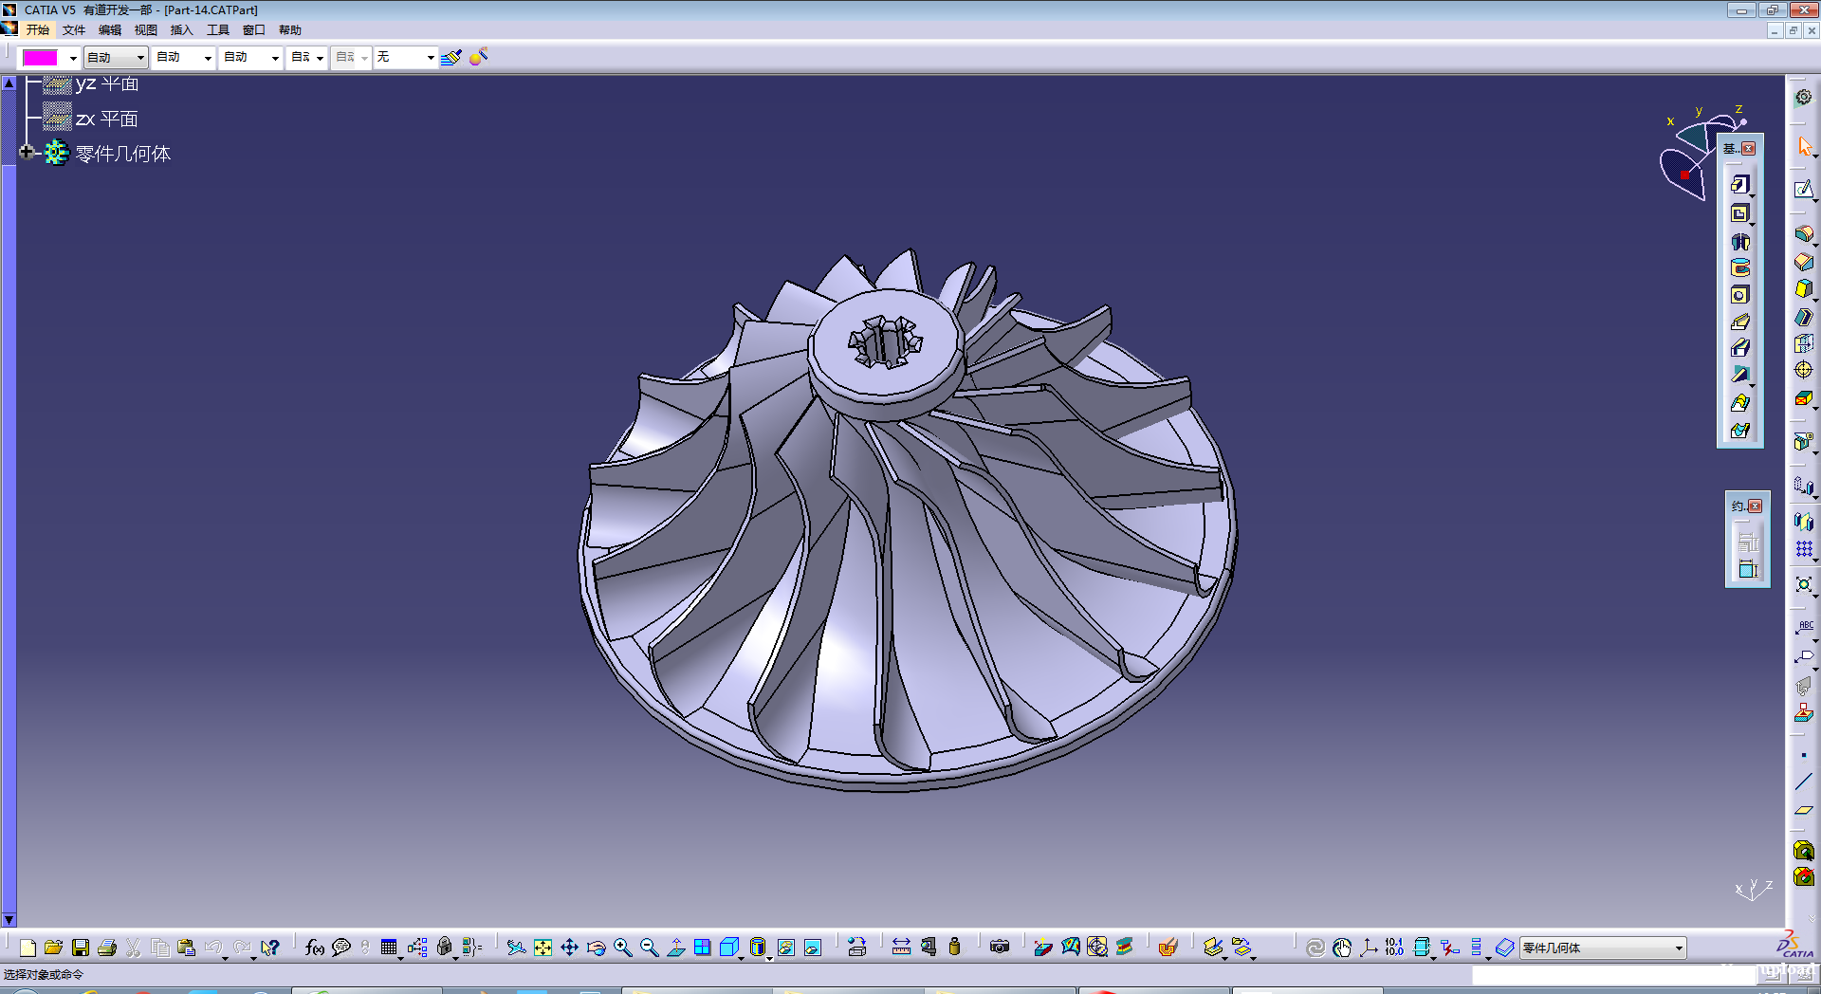Open the 插入 menu
Image resolution: width=1821 pixels, height=994 pixels.
point(181,30)
